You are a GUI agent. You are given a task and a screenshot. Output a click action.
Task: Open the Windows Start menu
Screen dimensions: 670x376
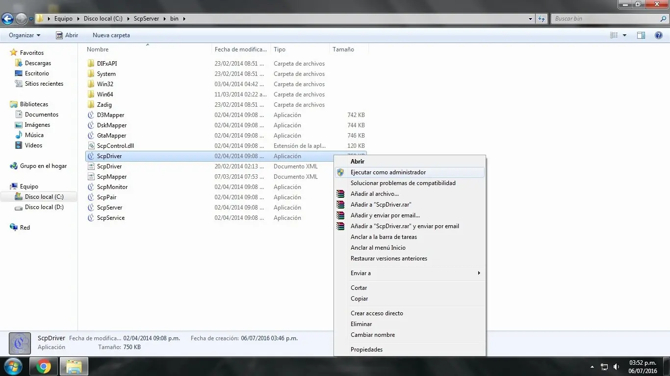click(x=13, y=366)
